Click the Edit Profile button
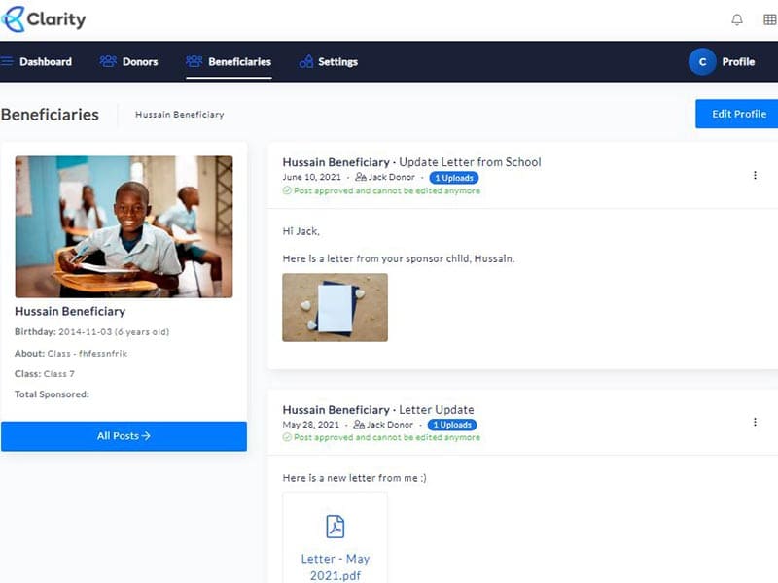 coord(736,114)
